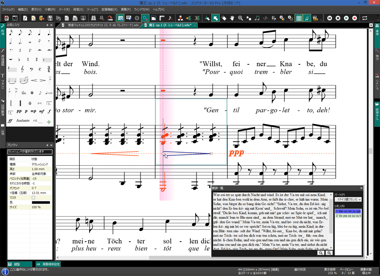
Task: Toggle the grid display button
Action: [299, 18]
